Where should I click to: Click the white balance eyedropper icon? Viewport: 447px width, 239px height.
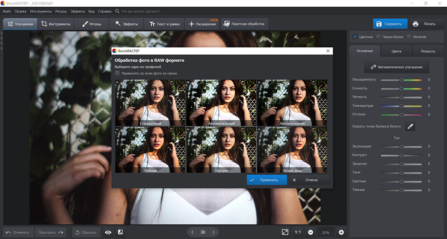click(x=410, y=126)
